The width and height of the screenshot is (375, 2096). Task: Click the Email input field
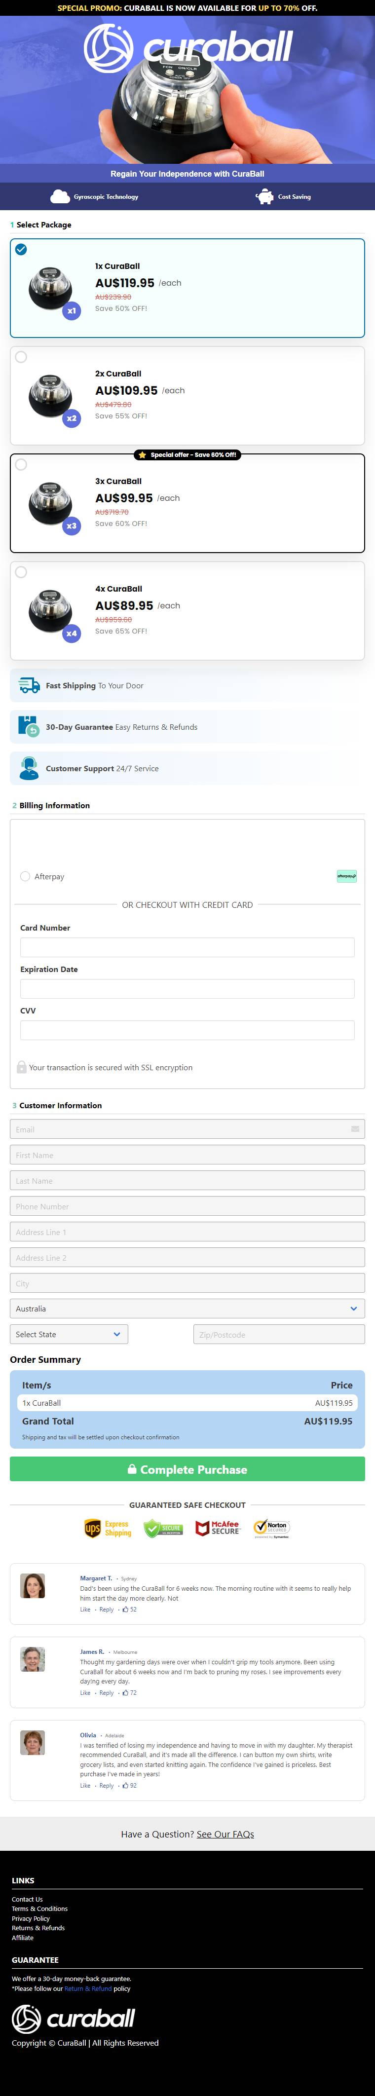(x=187, y=1128)
